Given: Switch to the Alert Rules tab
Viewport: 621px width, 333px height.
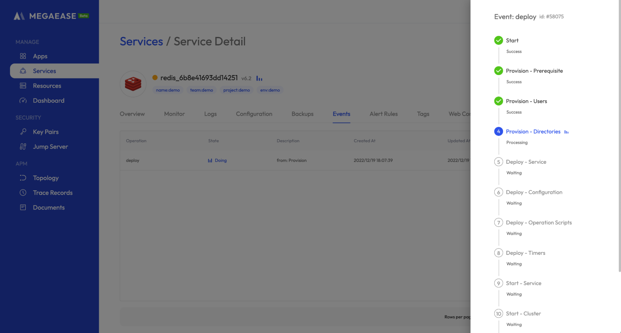Looking at the screenshot, I should tap(383, 114).
